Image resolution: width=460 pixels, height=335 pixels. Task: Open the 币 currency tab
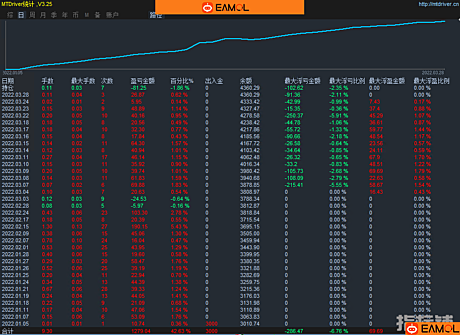click(x=75, y=15)
